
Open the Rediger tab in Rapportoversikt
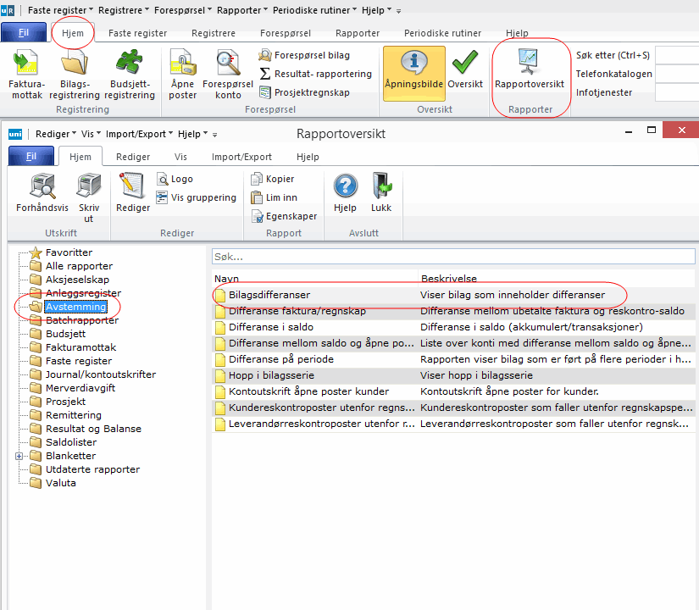click(x=133, y=157)
